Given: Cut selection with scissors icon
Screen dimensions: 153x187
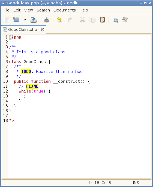Looking at the screenshot, I should [x=82, y=20].
